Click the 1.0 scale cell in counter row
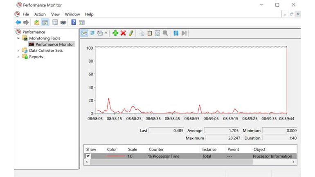315x177 pixels. point(130,156)
